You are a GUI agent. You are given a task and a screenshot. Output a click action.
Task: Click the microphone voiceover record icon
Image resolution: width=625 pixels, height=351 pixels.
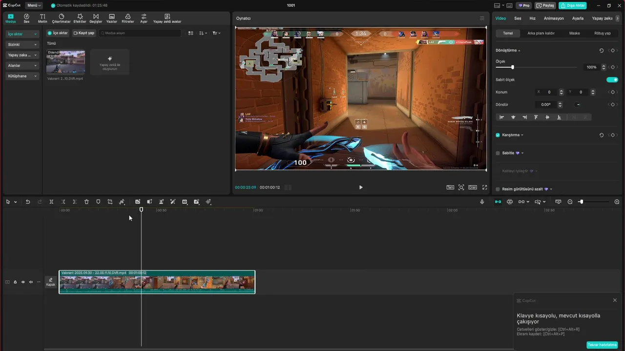[482, 202]
